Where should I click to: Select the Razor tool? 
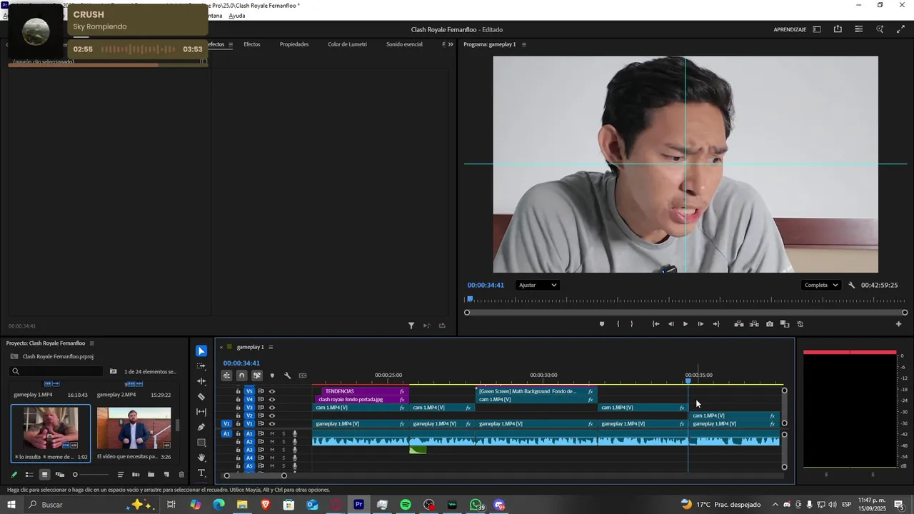201,396
